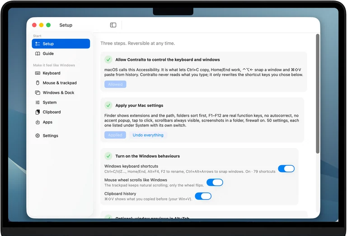Click 'Make it feel like Windows' section header
347x236 pixels.
click(54, 65)
